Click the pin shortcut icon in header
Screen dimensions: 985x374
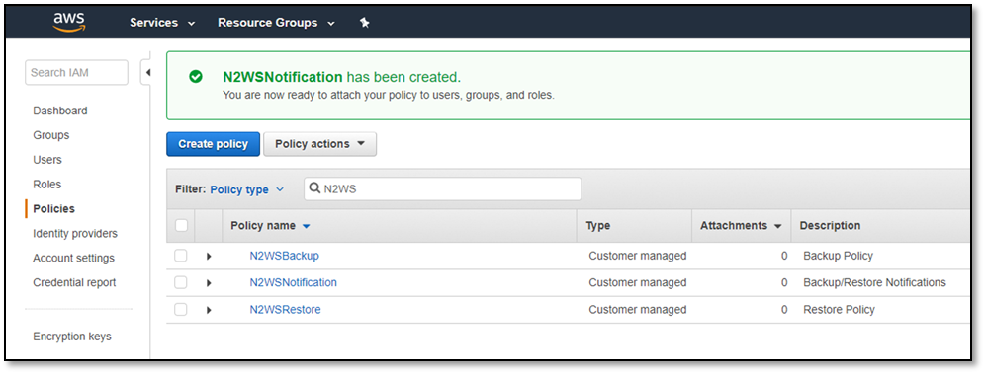coord(364,23)
